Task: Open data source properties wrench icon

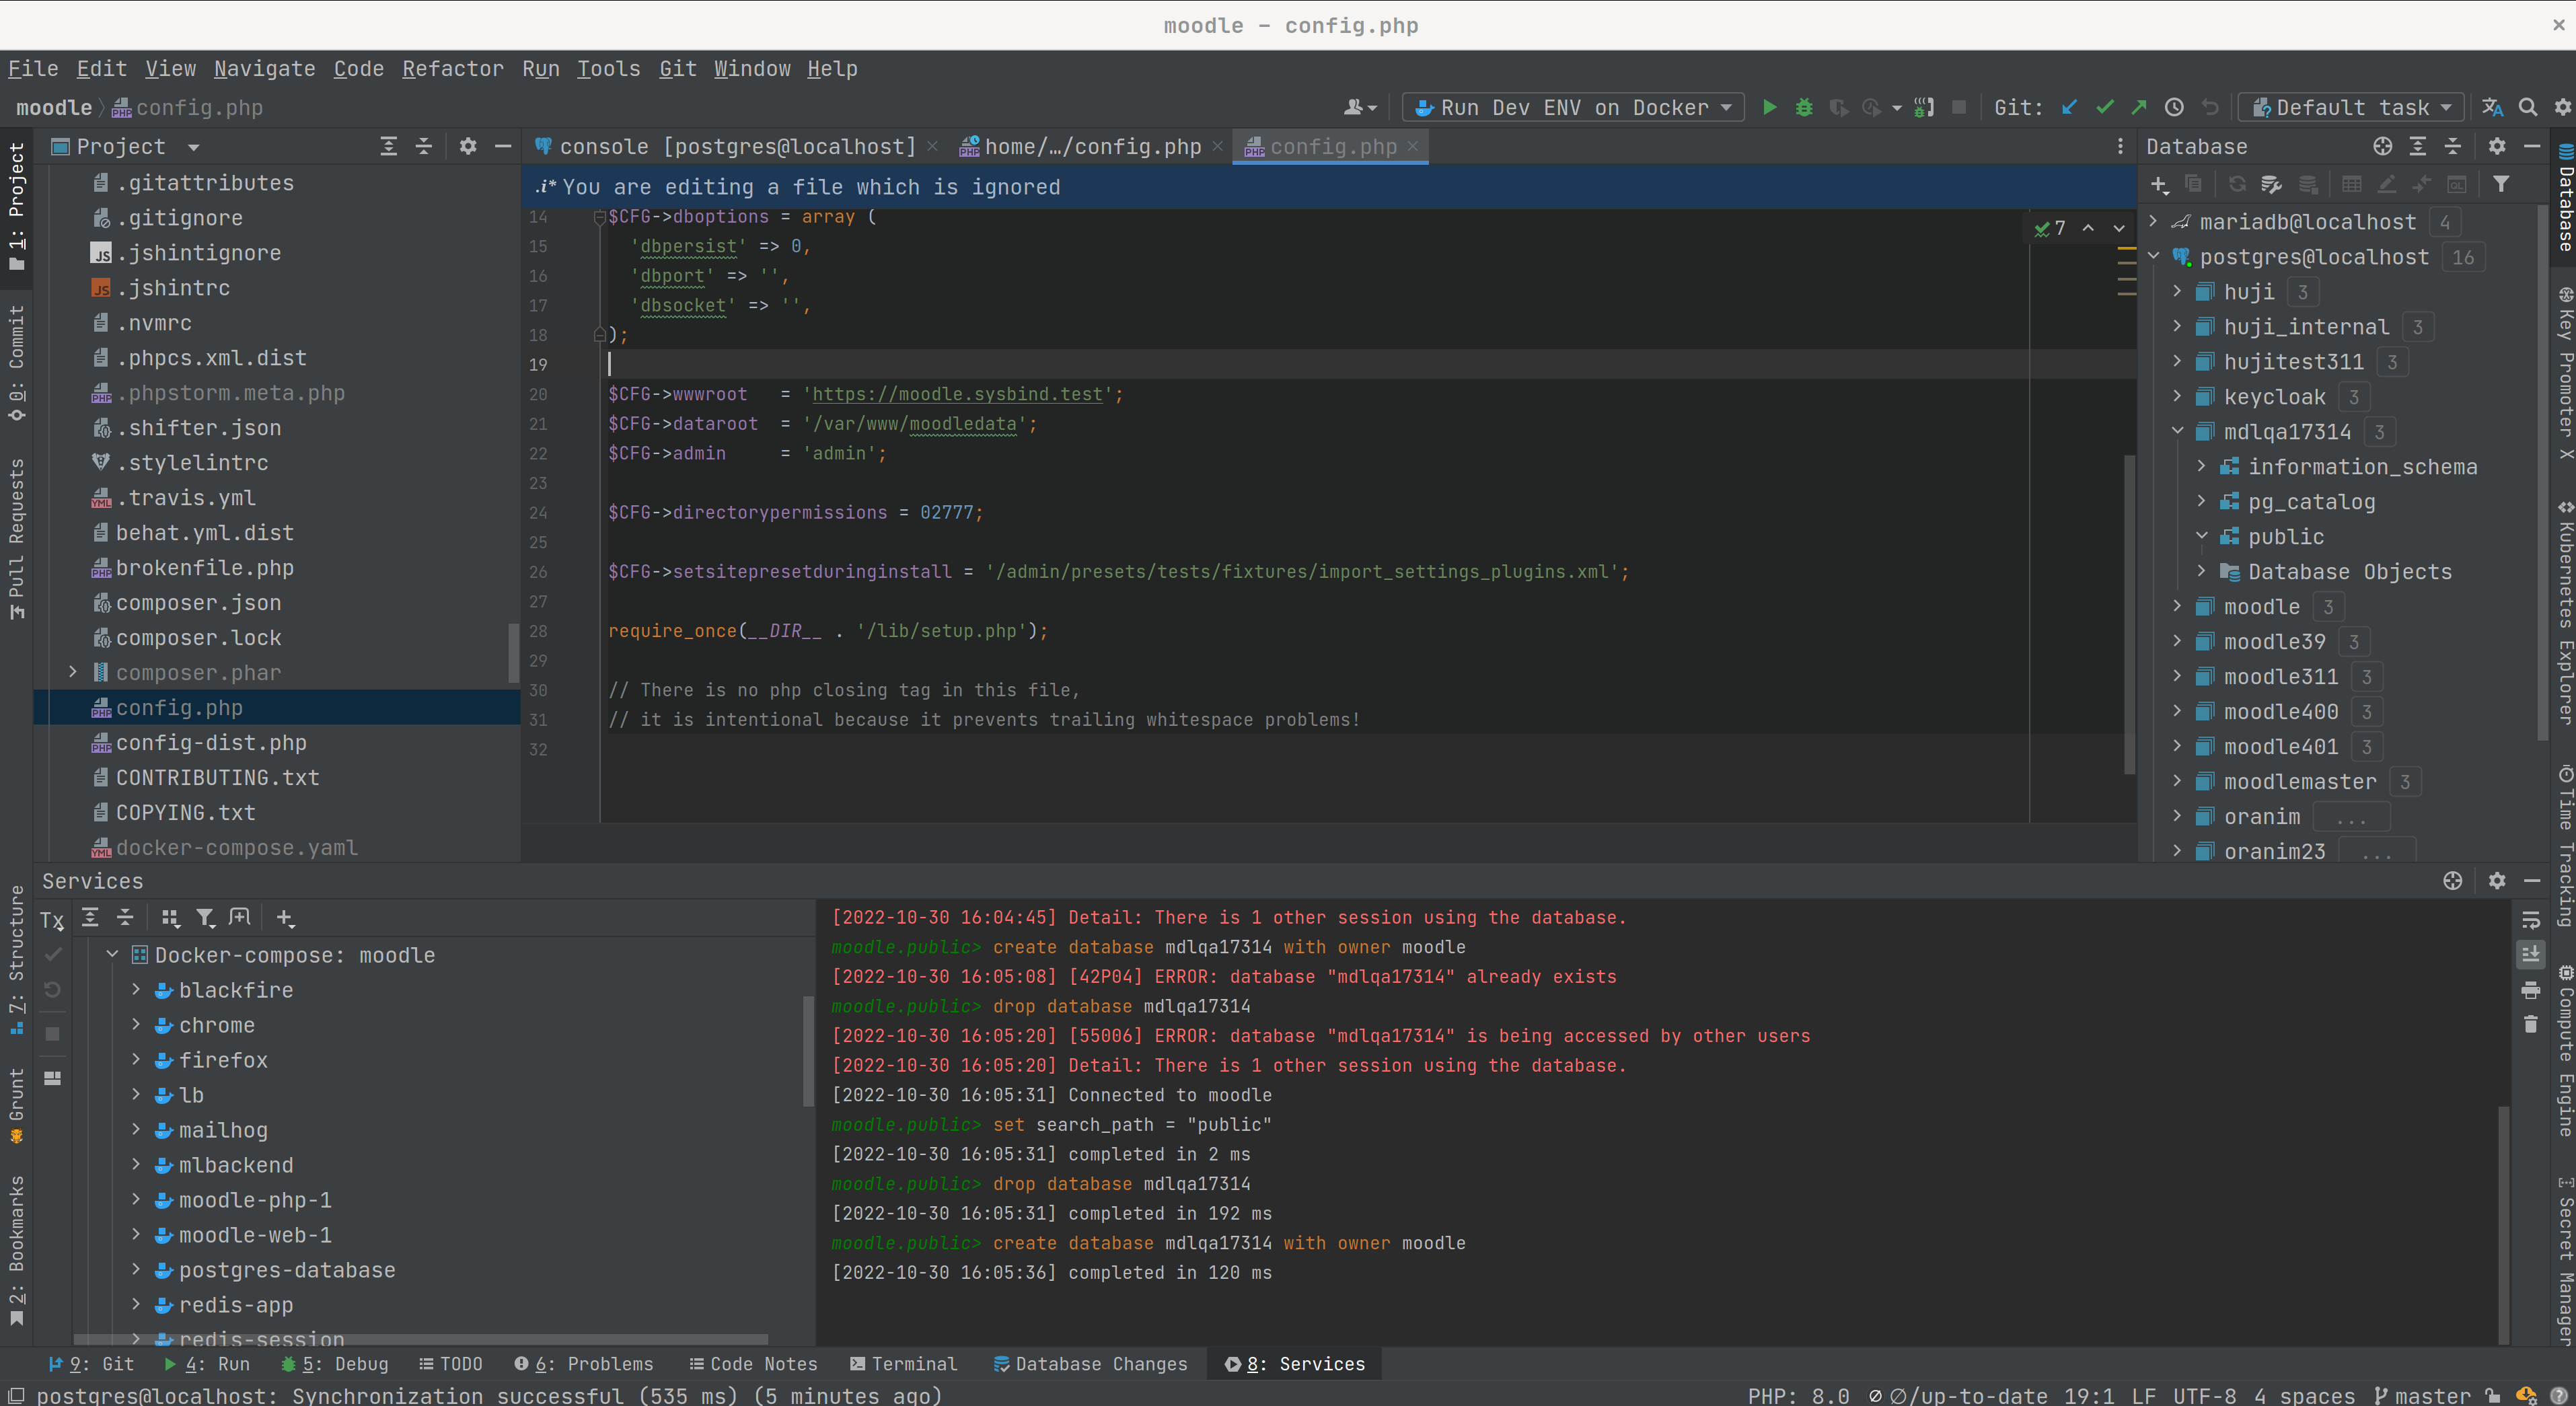Action: (x=2271, y=184)
